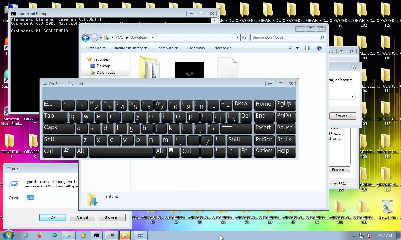Launch Internet Explorer from the taskbar
The width and height of the screenshot is (401, 240).
pyautogui.click(x=25, y=235)
